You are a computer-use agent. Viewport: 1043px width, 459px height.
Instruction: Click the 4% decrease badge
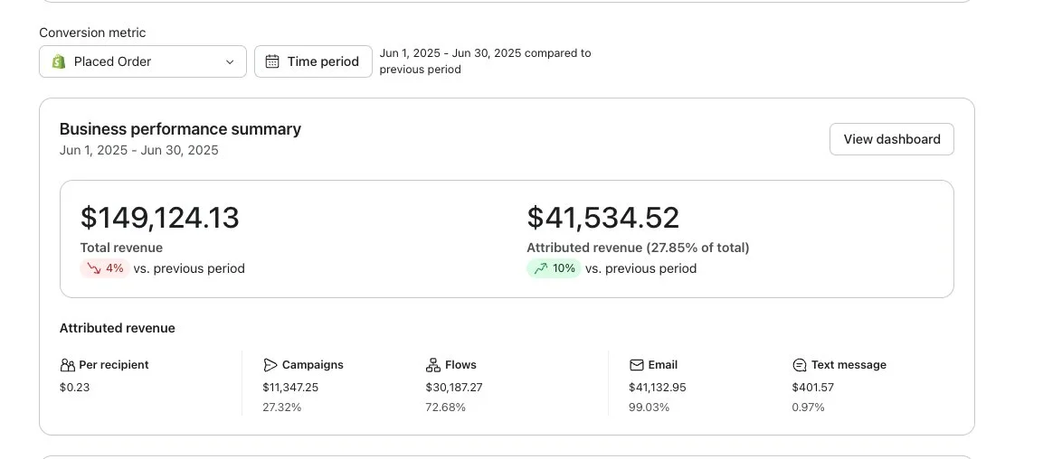tap(104, 268)
